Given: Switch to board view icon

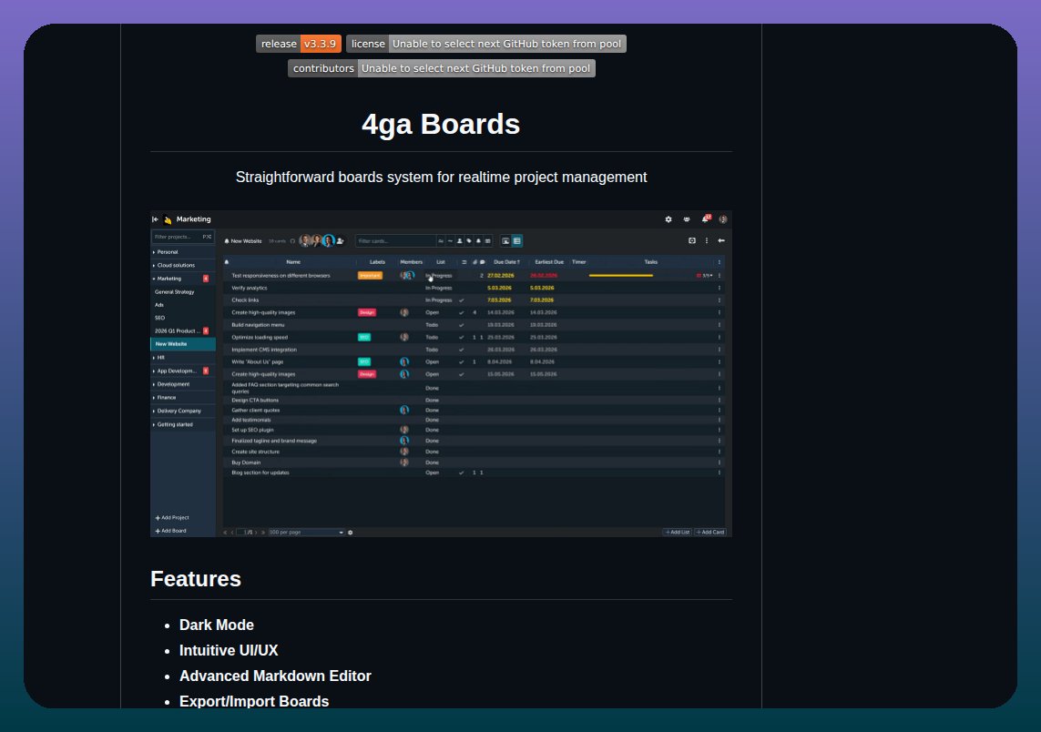Looking at the screenshot, I should tap(505, 241).
